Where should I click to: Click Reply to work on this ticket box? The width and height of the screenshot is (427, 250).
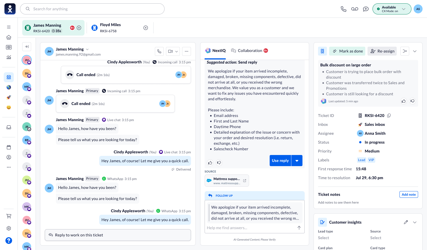pos(118,235)
